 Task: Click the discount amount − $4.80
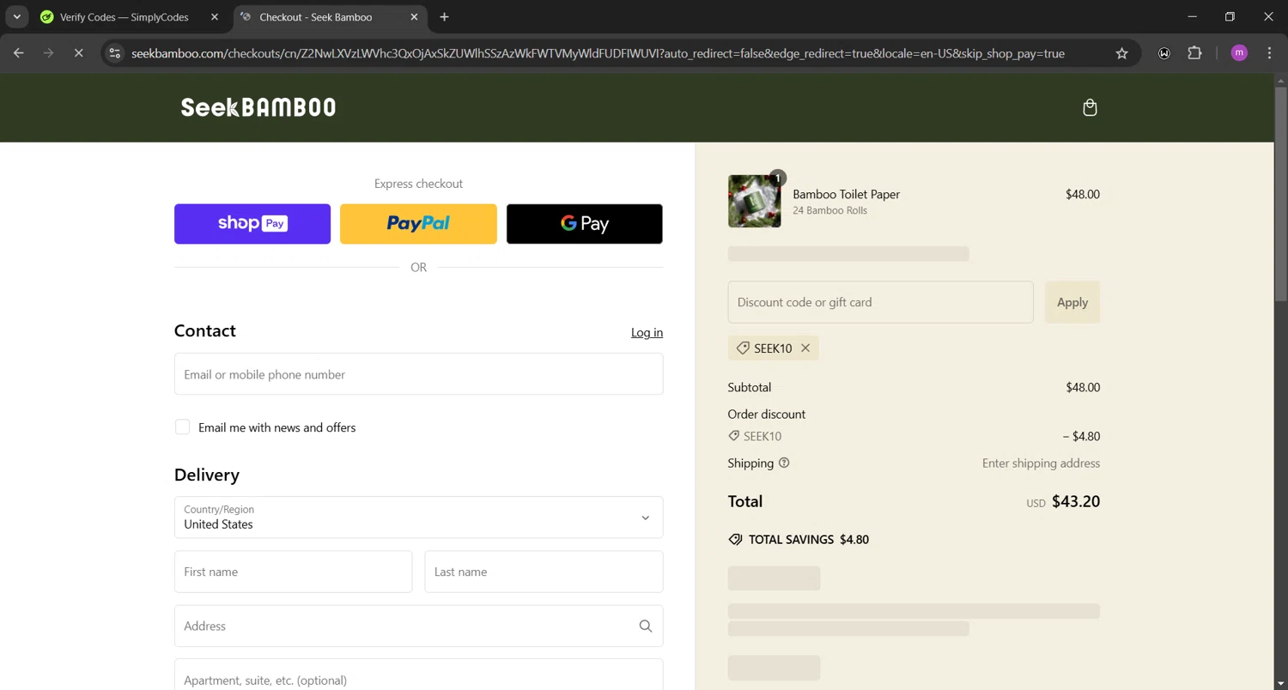point(1081,436)
